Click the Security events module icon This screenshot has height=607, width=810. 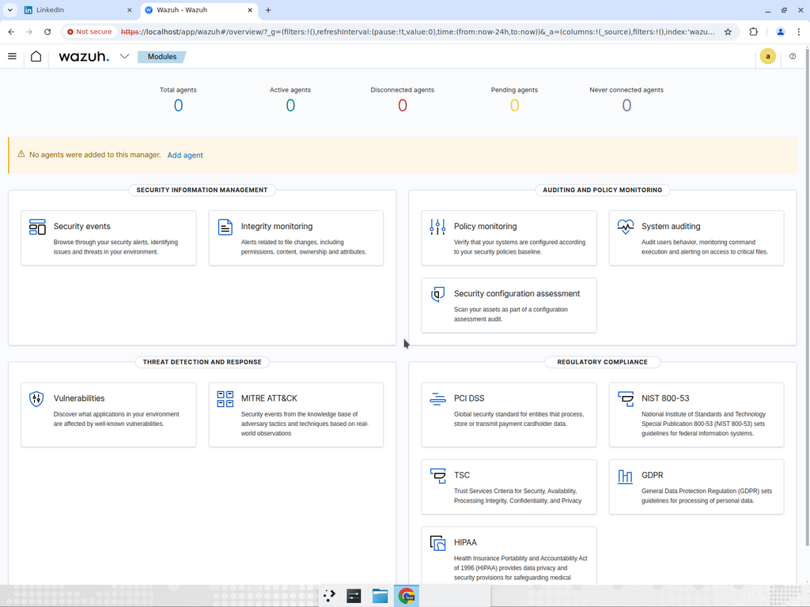click(37, 227)
